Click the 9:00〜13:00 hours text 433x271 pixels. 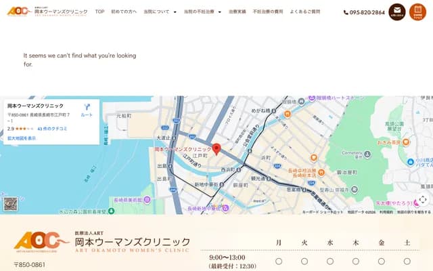227,257
